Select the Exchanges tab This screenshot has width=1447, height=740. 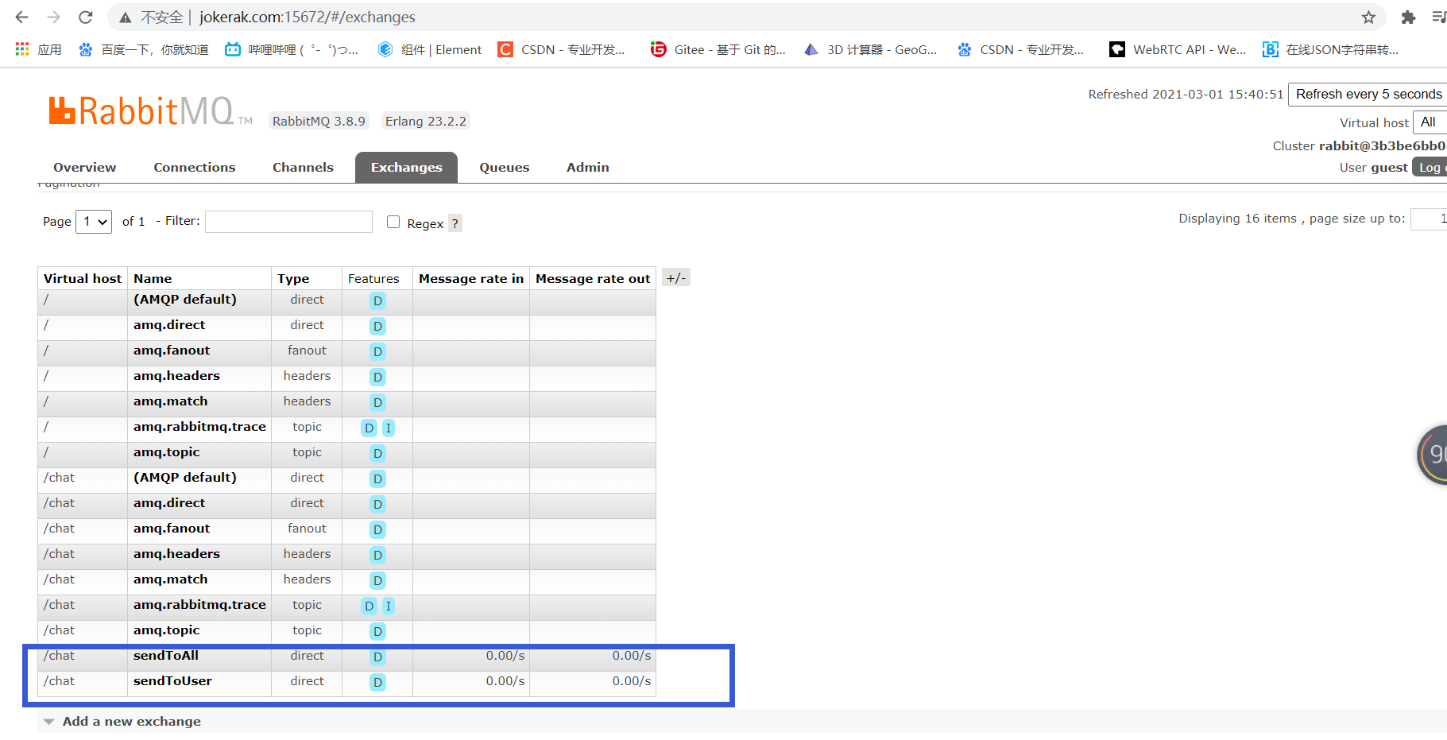[x=406, y=167]
